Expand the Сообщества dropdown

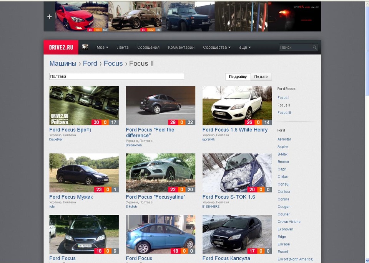pos(217,48)
